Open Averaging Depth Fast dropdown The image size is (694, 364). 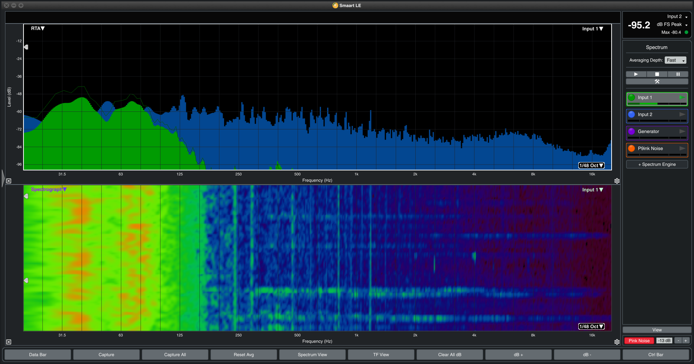pos(676,60)
